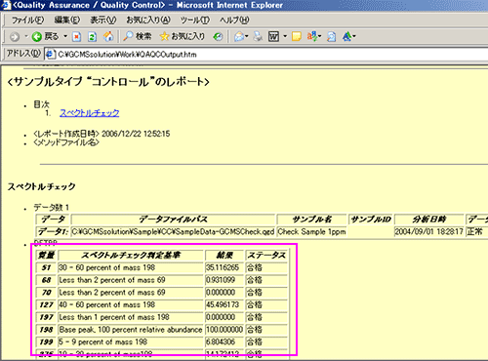Click the データファイルパス column header
Screen dimensions: 488x361
click(x=174, y=220)
